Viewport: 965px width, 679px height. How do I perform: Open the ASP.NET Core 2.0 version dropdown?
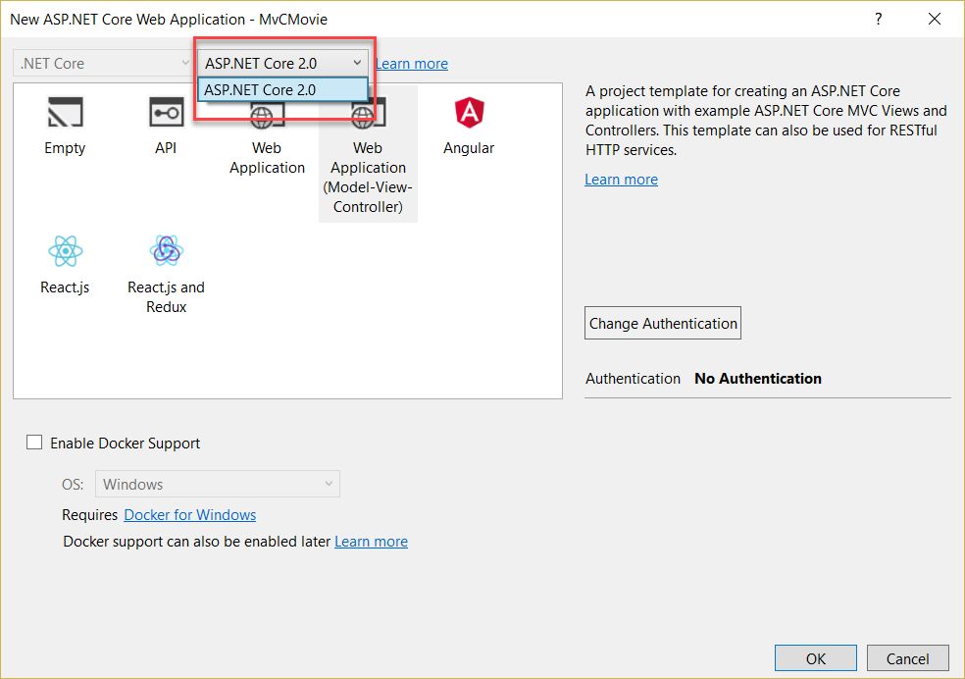[282, 64]
